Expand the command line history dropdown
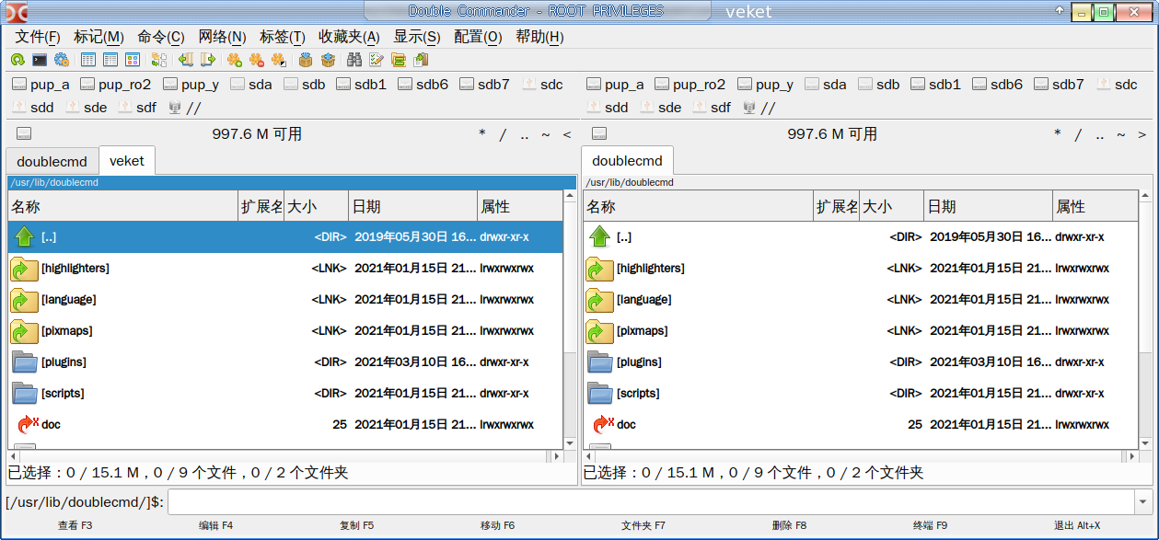This screenshot has width=1159, height=540. point(1143,502)
